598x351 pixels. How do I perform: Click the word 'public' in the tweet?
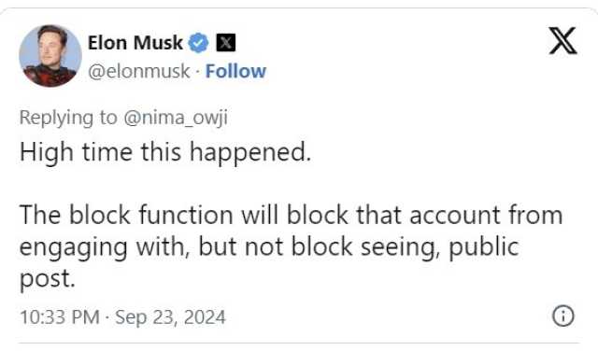[x=484, y=247]
